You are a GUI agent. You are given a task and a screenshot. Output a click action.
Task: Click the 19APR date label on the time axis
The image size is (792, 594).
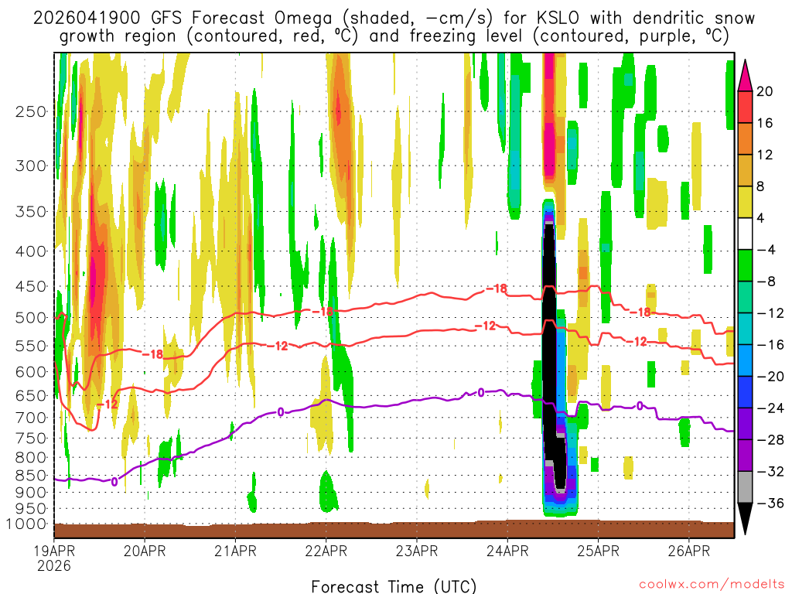(54, 551)
